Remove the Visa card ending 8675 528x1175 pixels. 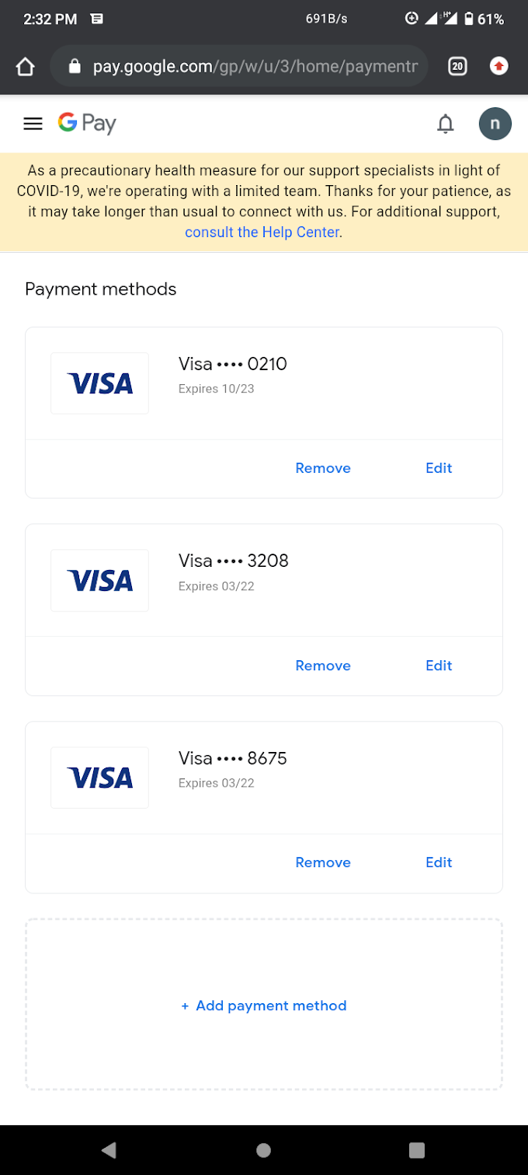pyautogui.click(x=322, y=862)
